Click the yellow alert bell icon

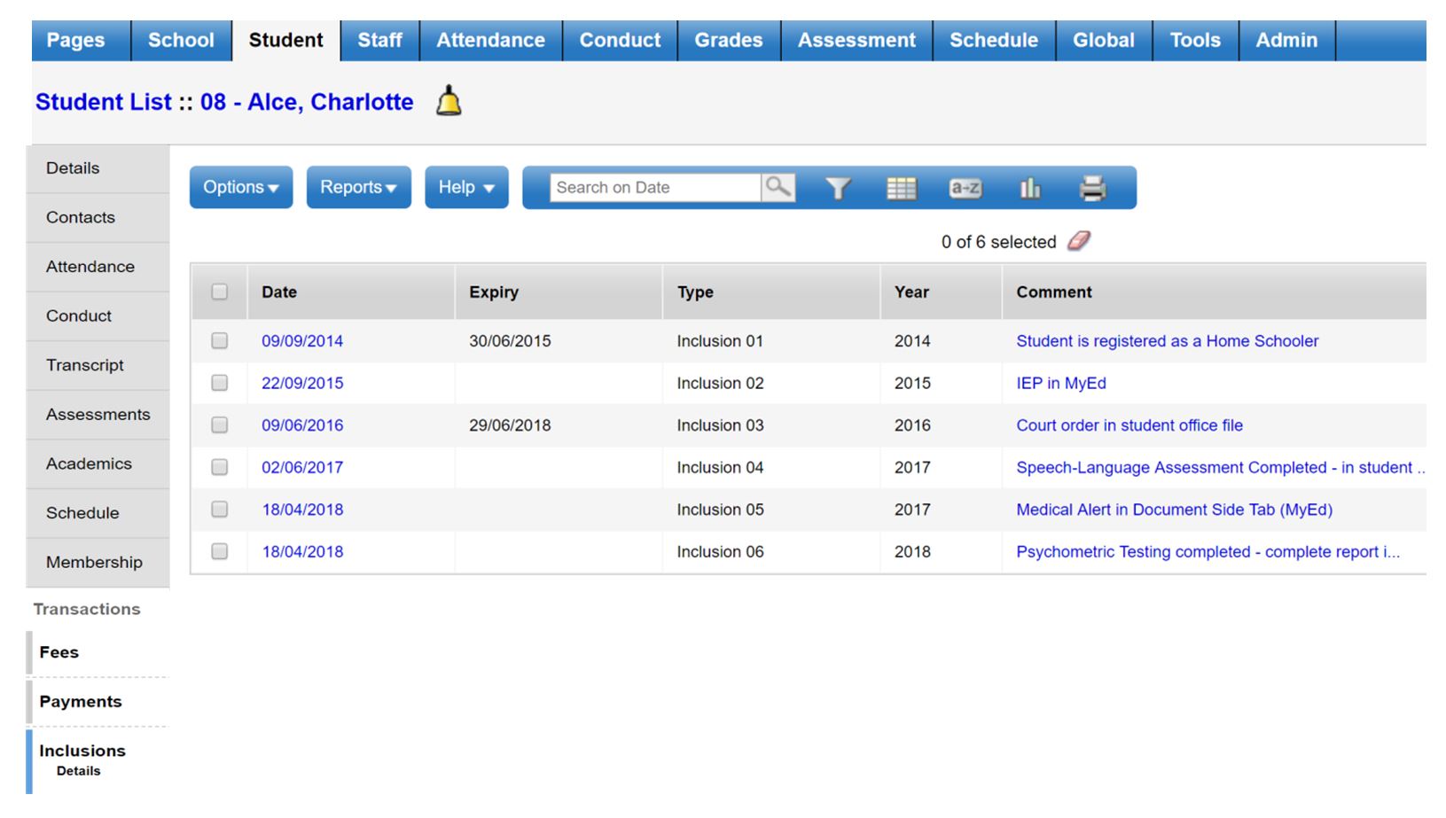(x=449, y=101)
